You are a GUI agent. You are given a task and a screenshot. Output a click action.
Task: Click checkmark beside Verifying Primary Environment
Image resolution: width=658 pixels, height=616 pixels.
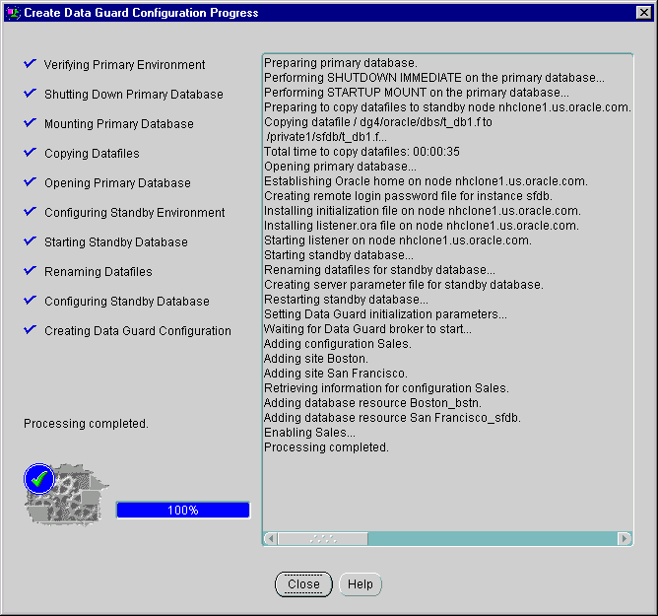click(30, 63)
